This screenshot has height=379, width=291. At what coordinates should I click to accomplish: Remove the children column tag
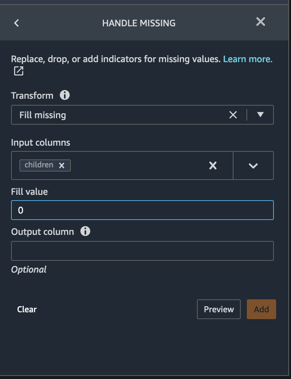(x=62, y=165)
